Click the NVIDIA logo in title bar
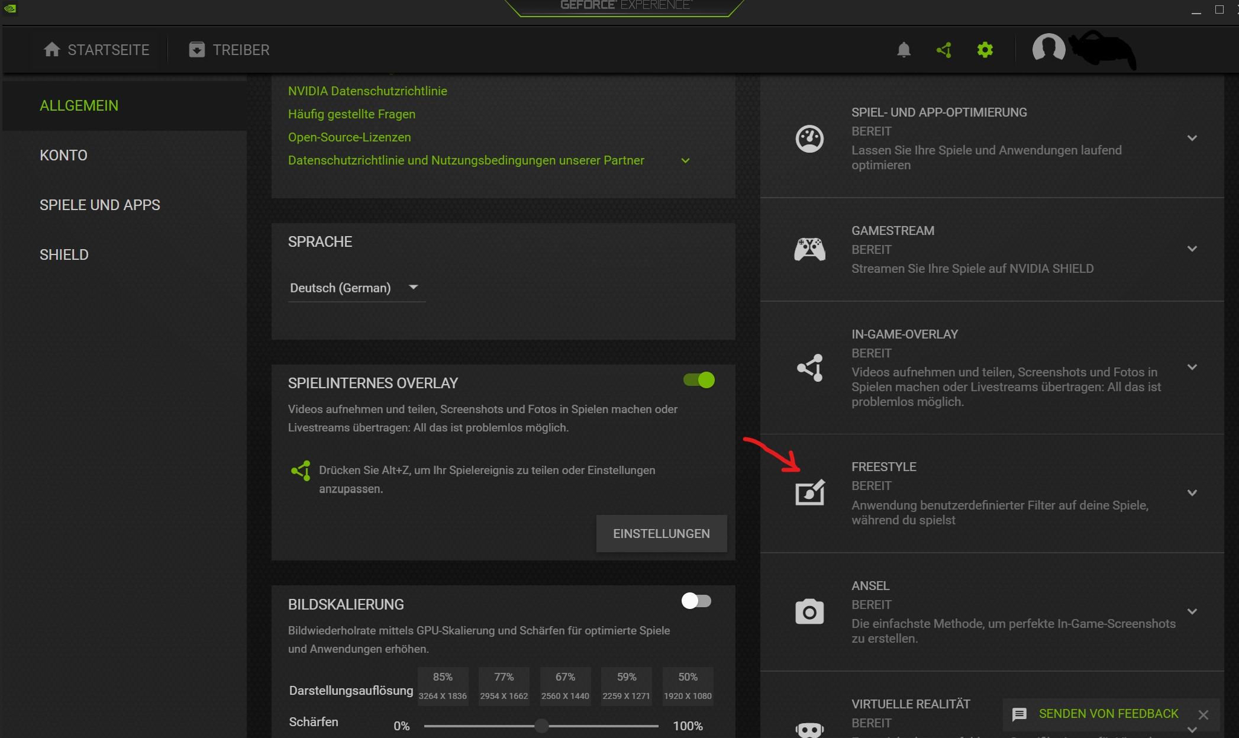 pyautogui.click(x=10, y=8)
